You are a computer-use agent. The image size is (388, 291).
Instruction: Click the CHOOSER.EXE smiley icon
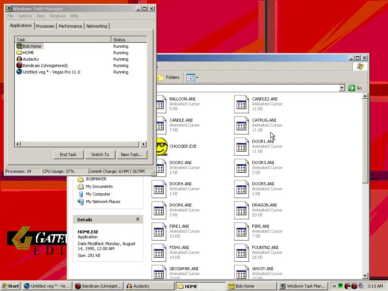point(162,146)
